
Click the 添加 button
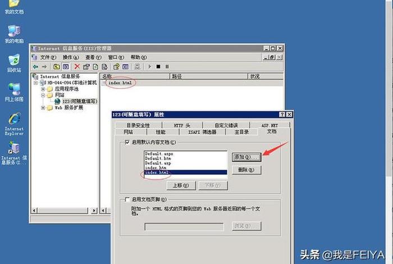point(246,157)
